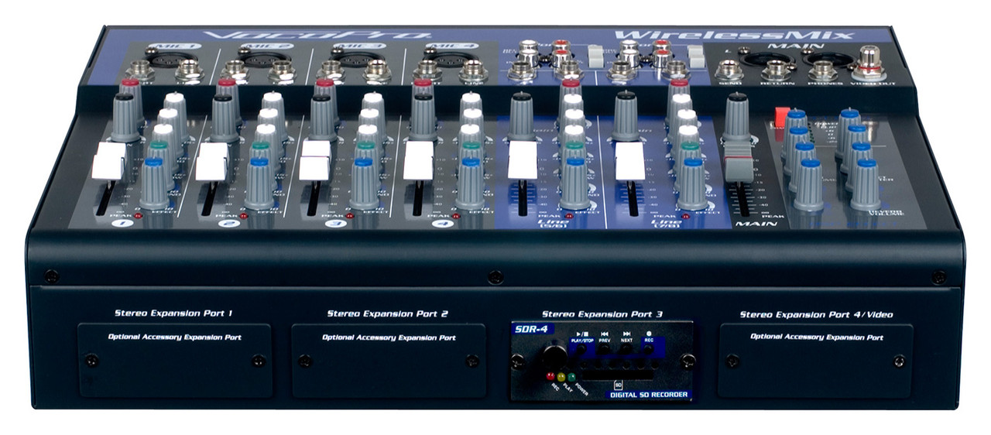This screenshot has width=991, height=435.
Task: Click the Expansion Port 4/Video cover plate
Action: [815, 361]
